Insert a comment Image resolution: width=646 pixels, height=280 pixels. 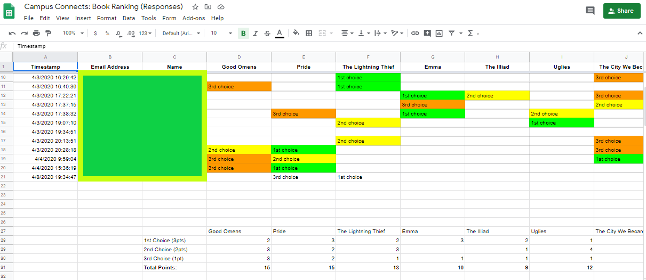(x=427, y=33)
